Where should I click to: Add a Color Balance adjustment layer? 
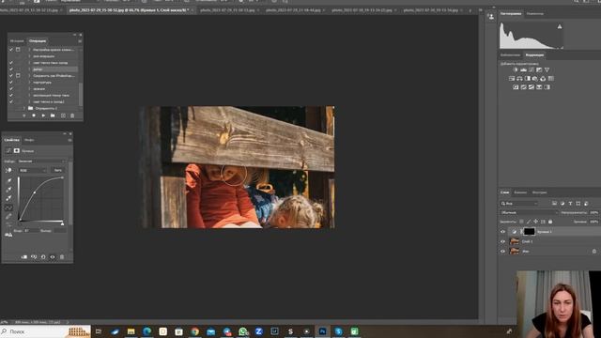(519, 79)
